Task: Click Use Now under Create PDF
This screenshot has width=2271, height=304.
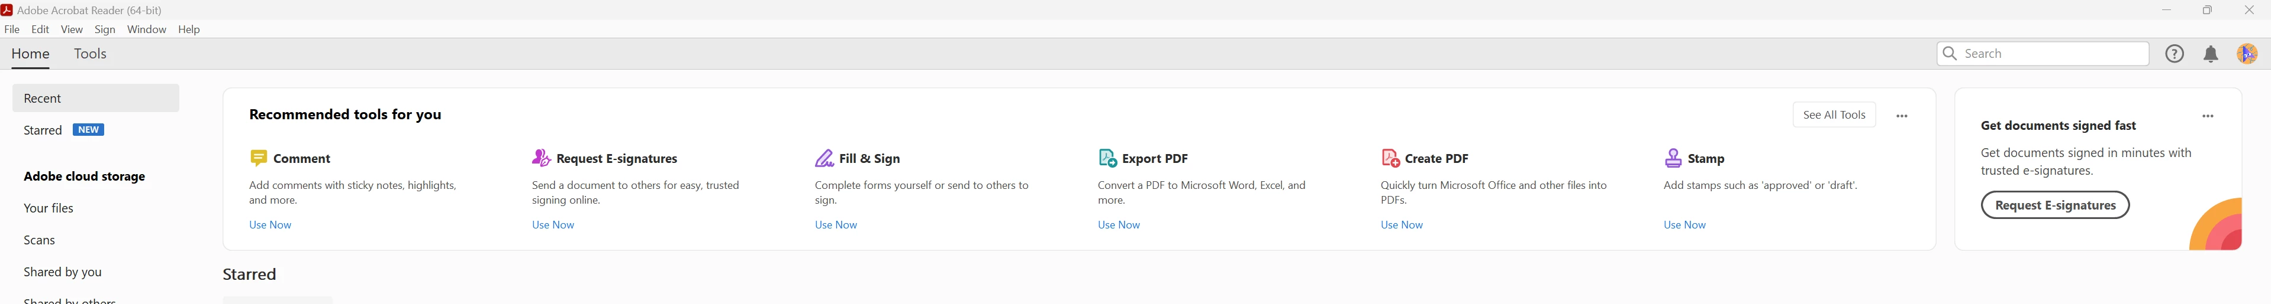Action: (1402, 225)
